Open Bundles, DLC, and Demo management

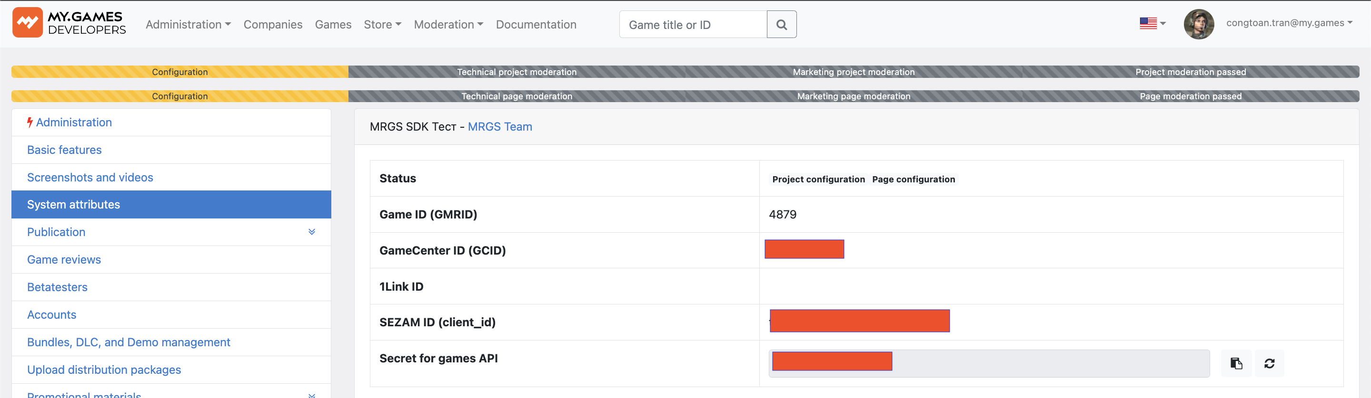(x=171, y=342)
